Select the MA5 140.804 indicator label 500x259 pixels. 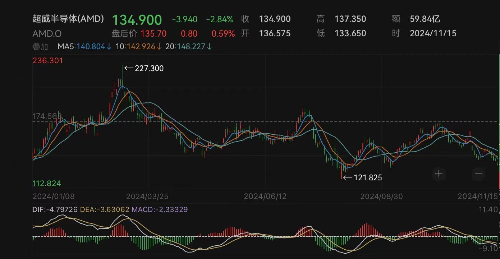81,47
